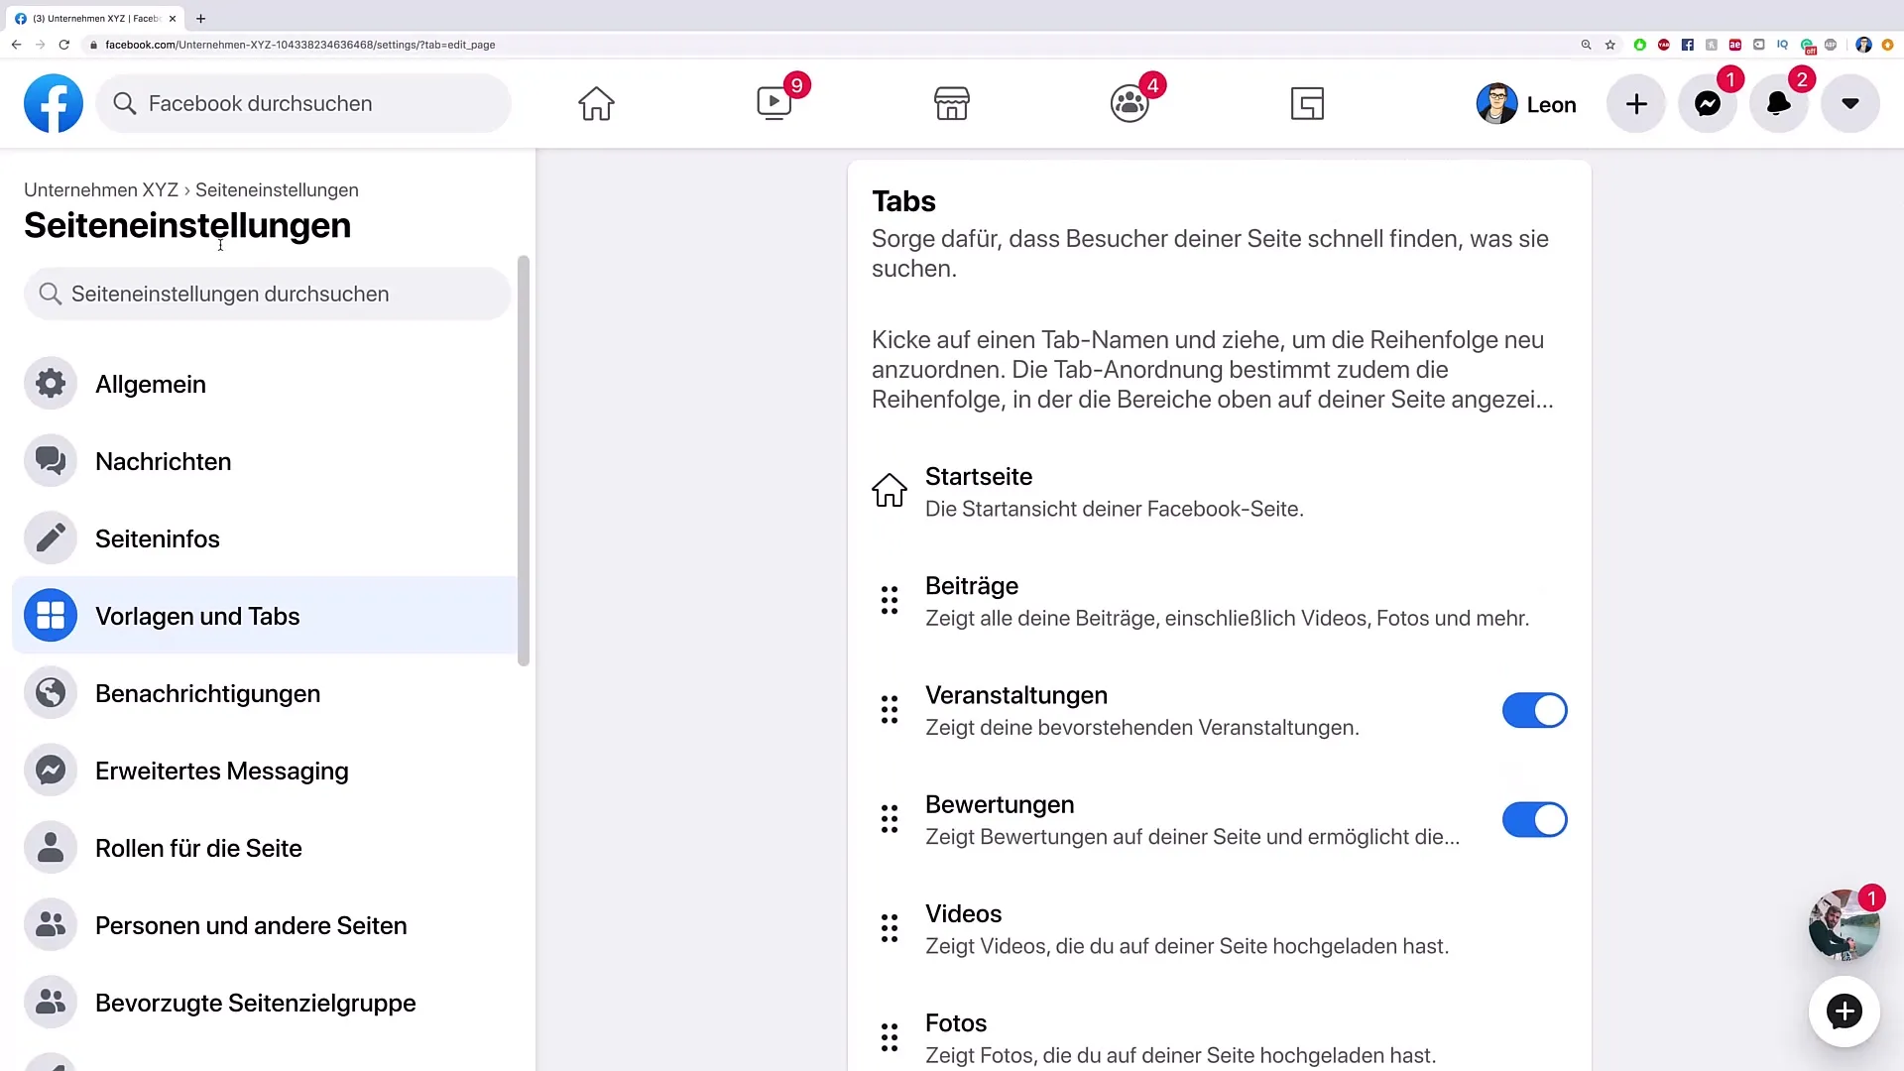
Task: Click the Vorlagen und Tabs grid icon
Action: point(51,616)
